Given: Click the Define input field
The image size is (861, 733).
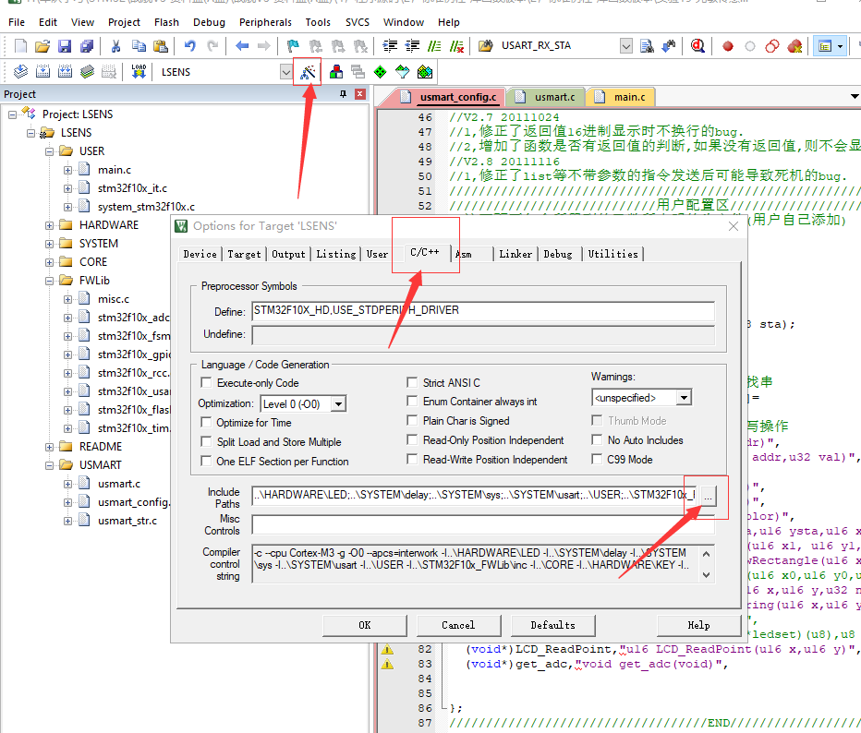Looking at the screenshot, I should coord(483,310).
